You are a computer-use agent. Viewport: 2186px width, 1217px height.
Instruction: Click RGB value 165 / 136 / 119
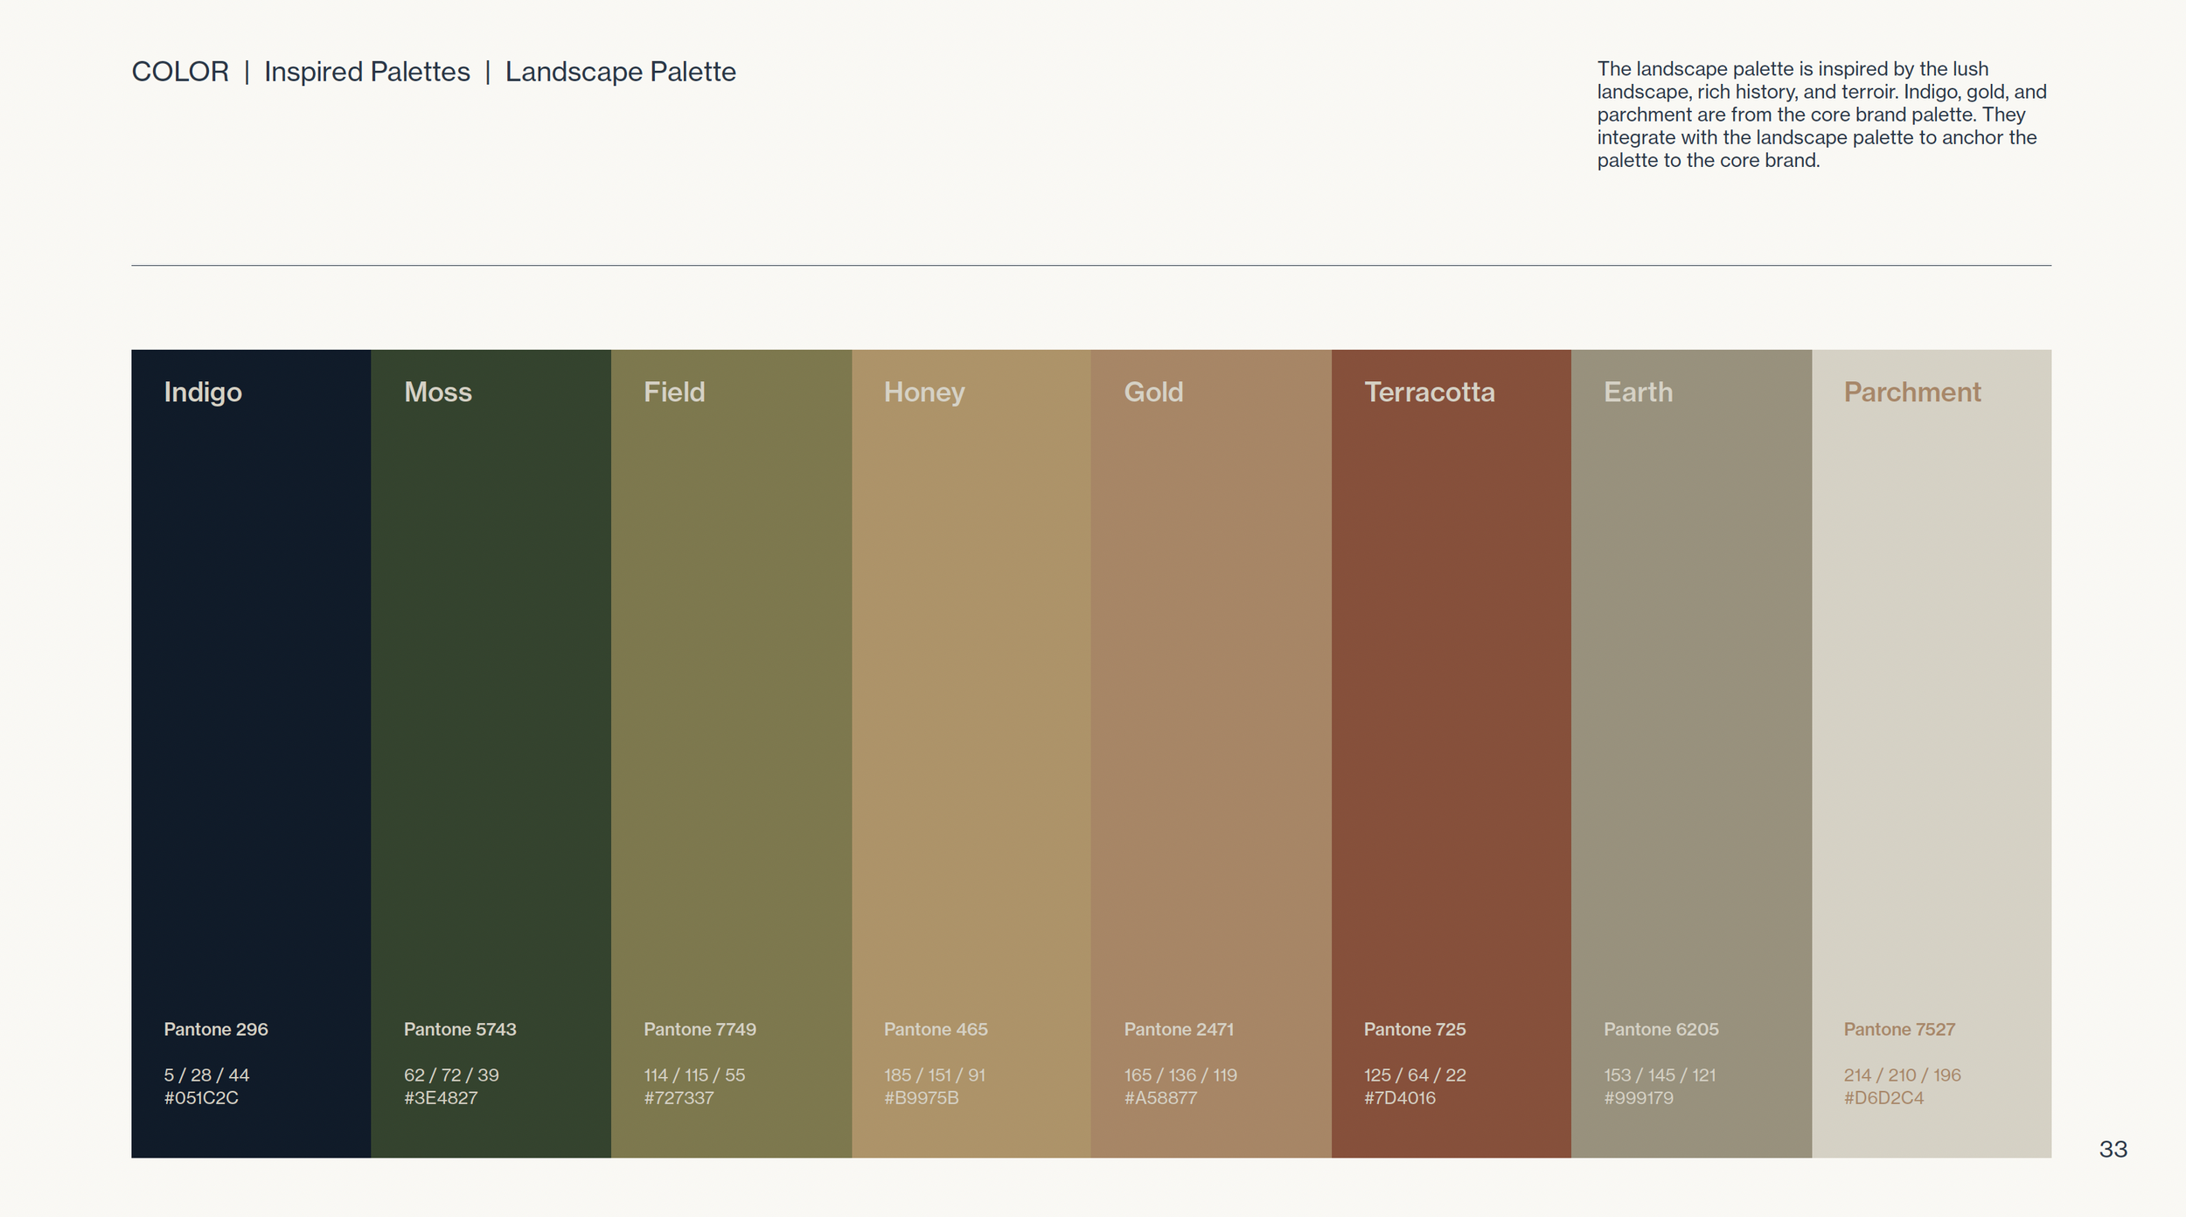(1180, 1075)
